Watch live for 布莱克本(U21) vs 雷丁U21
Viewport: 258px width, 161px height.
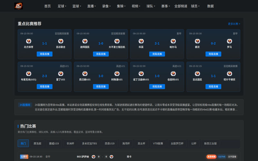(45, 86)
